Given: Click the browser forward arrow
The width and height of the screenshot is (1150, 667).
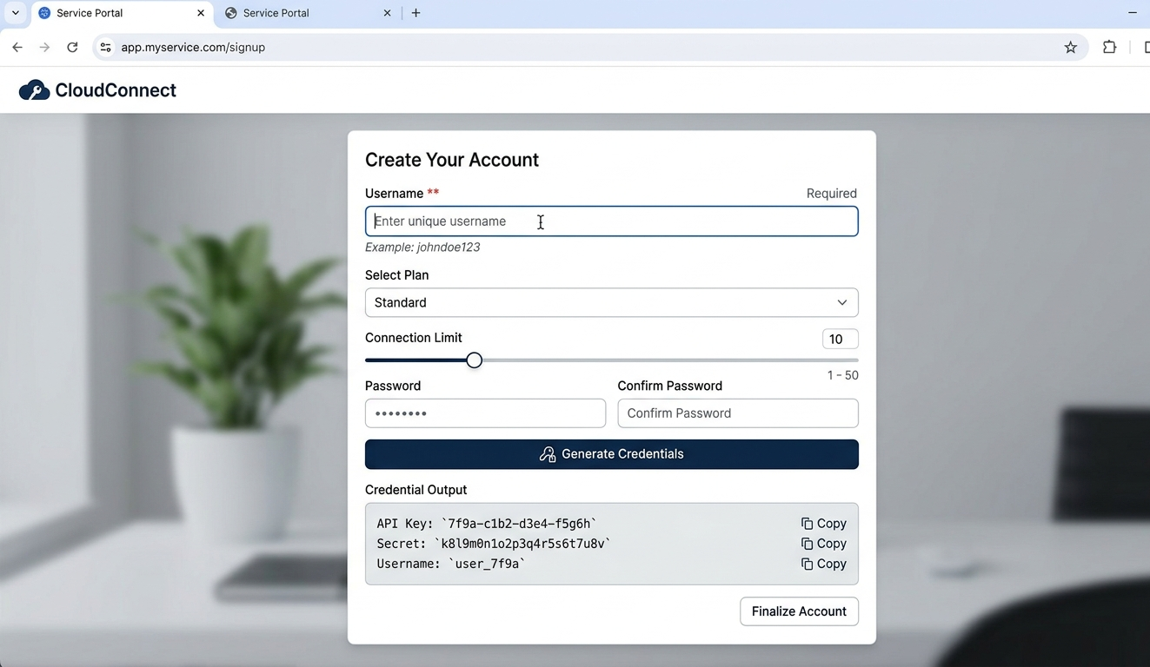Looking at the screenshot, I should (44, 48).
